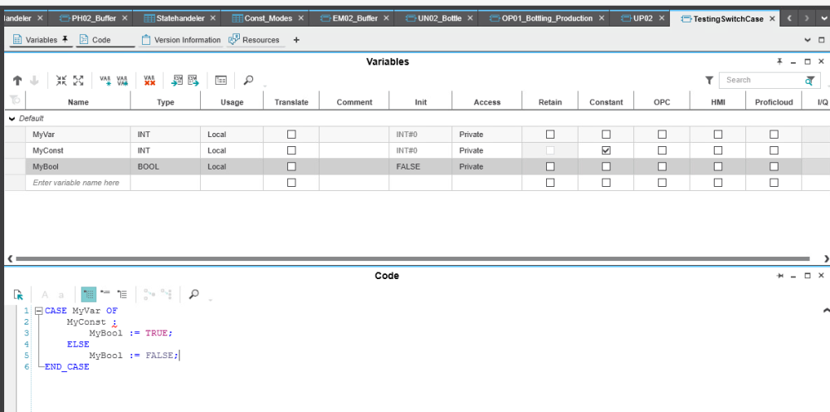Pin the Variables panel with the pushpin
830x412 pixels.
point(779,61)
